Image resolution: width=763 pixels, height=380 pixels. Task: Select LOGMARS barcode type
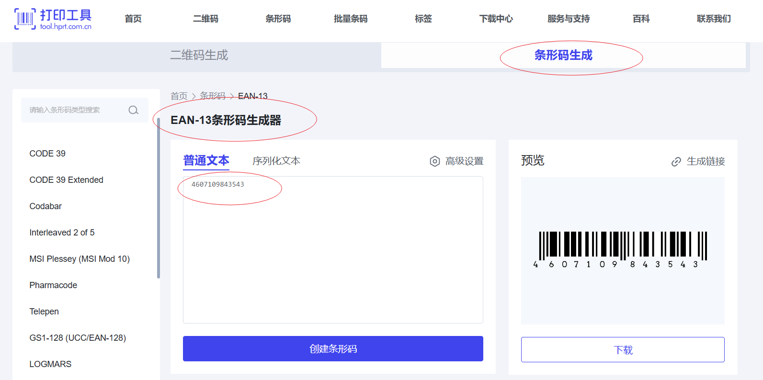pyautogui.click(x=50, y=364)
